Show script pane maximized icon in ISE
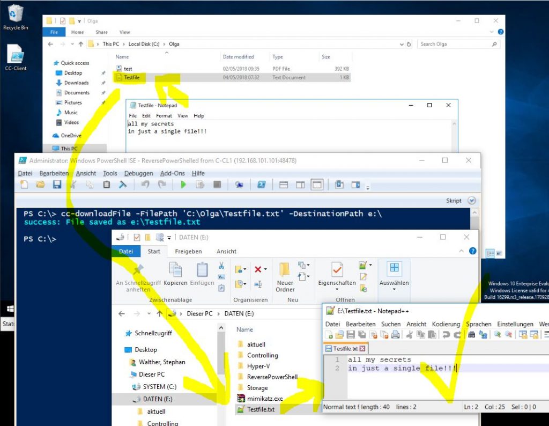 [317, 185]
